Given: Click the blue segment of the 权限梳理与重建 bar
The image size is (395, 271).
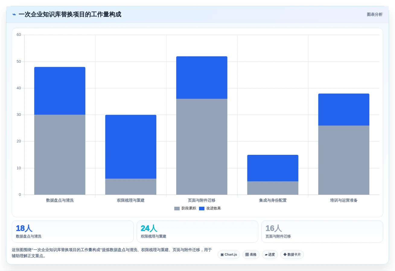Looking at the screenshot, I should coord(131,147).
